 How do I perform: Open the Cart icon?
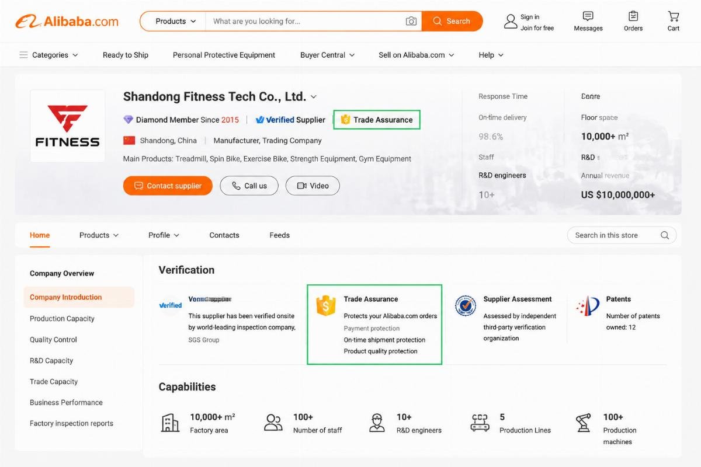tap(674, 16)
